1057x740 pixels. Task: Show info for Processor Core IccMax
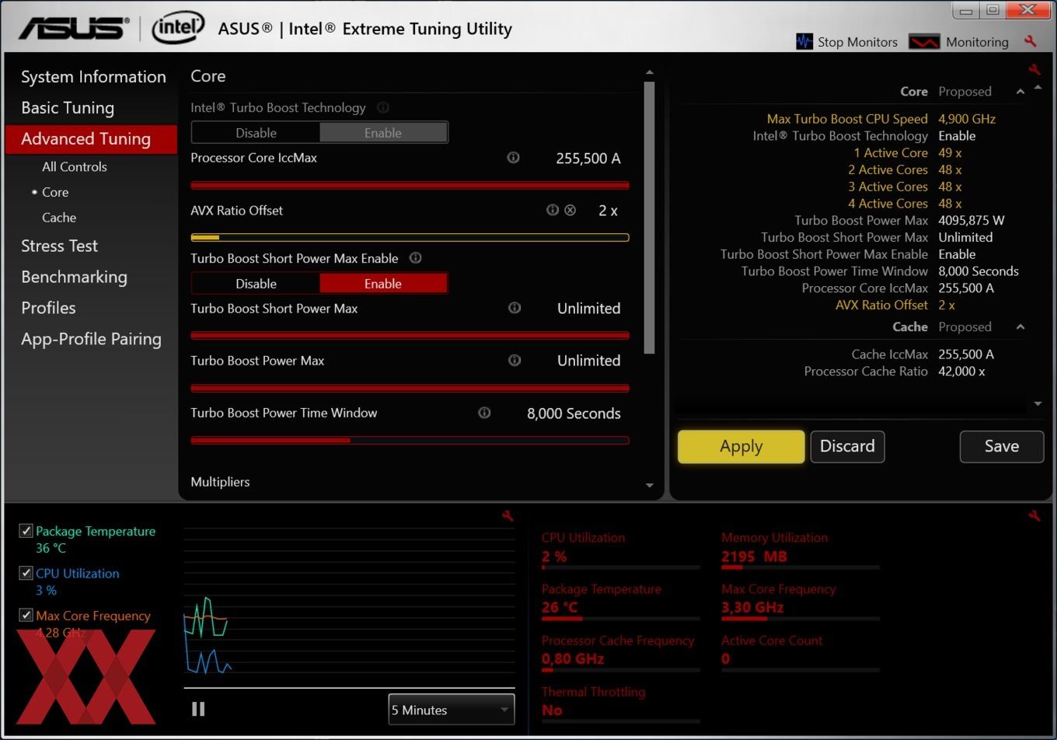[x=513, y=158]
